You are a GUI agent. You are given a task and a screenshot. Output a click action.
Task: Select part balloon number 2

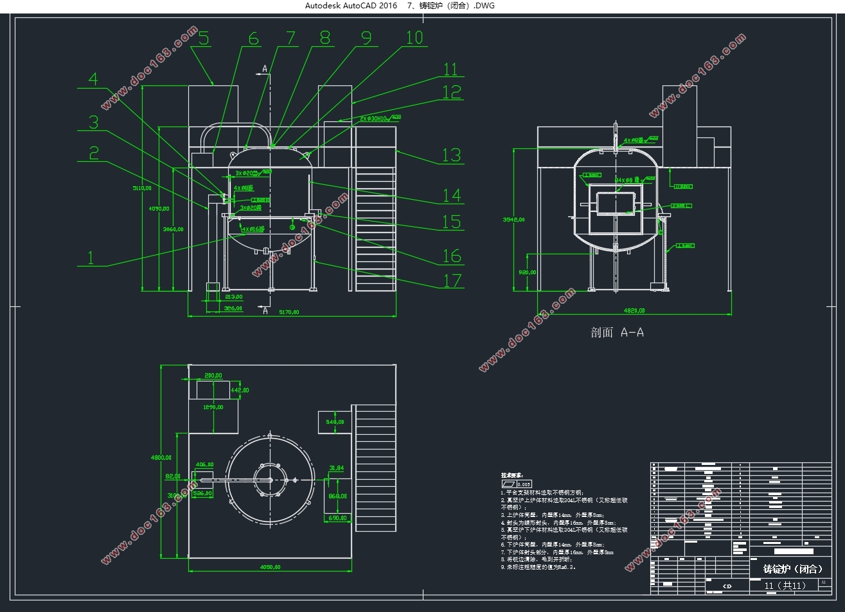(94, 153)
